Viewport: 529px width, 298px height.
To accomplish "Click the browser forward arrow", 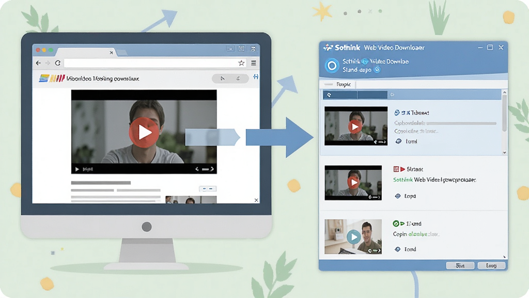I will coord(48,63).
